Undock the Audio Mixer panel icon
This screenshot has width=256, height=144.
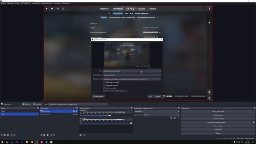pos(132,108)
